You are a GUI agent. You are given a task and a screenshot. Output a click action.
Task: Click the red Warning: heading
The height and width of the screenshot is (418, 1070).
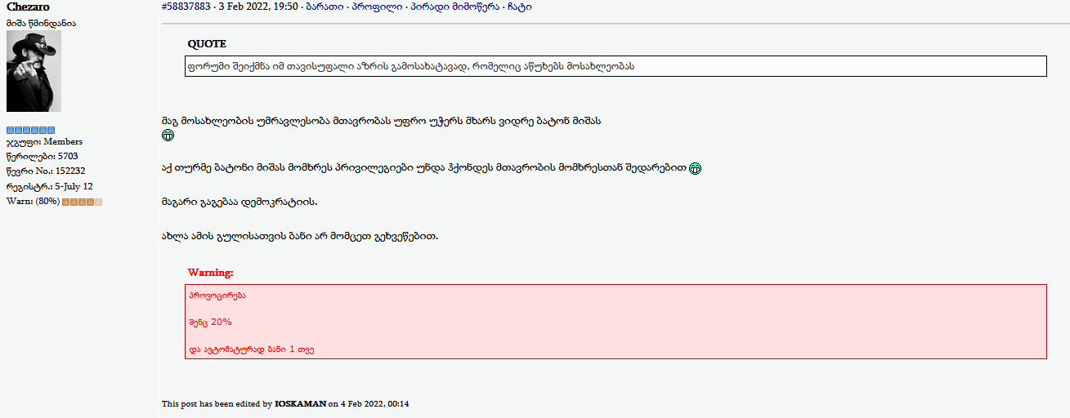click(x=211, y=273)
